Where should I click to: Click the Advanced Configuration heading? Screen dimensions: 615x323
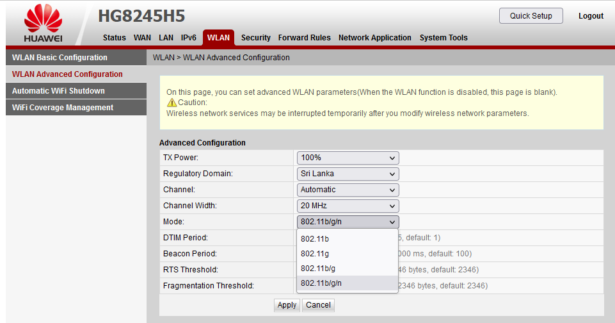coord(202,143)
